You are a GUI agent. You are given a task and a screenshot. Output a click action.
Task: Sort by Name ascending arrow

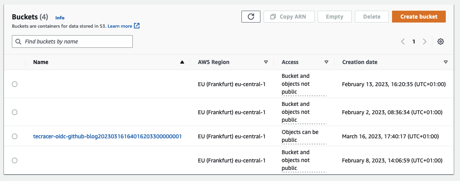coord(182,62)
